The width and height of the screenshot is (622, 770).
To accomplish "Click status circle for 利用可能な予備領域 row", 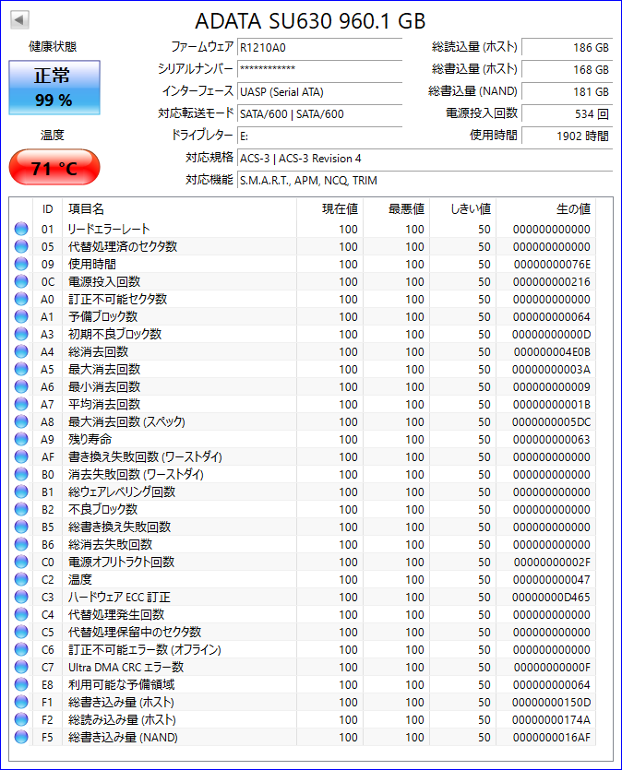I will point(21,684).
